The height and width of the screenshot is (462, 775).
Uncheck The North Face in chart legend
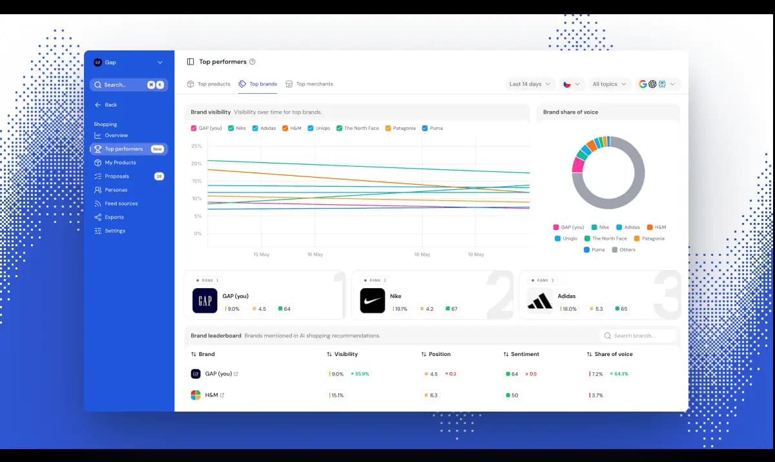(x=339, y=128)
